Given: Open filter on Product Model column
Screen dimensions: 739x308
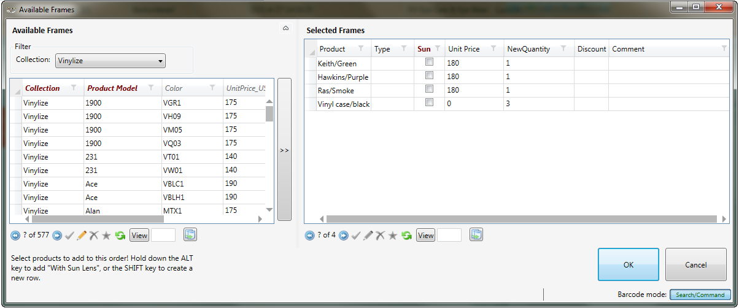Looking at the screenshot, I should tap(152, 88).
